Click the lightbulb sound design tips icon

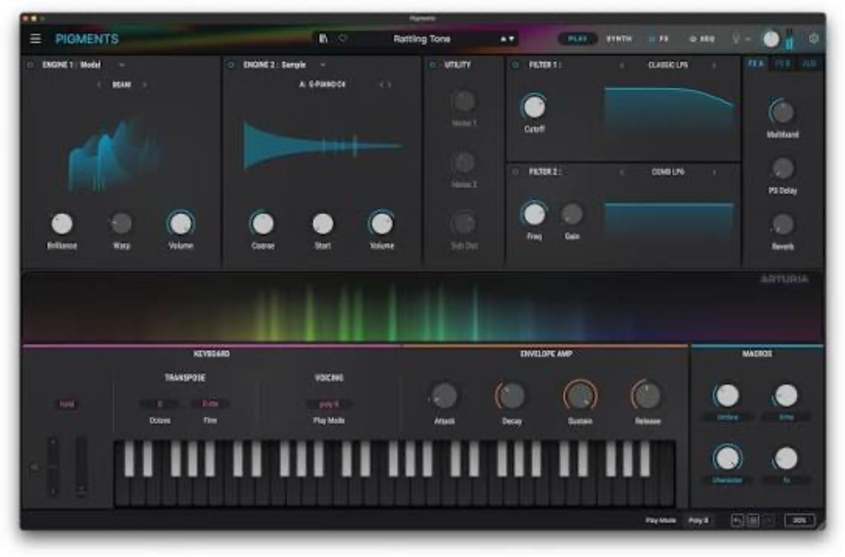[736, 39]
